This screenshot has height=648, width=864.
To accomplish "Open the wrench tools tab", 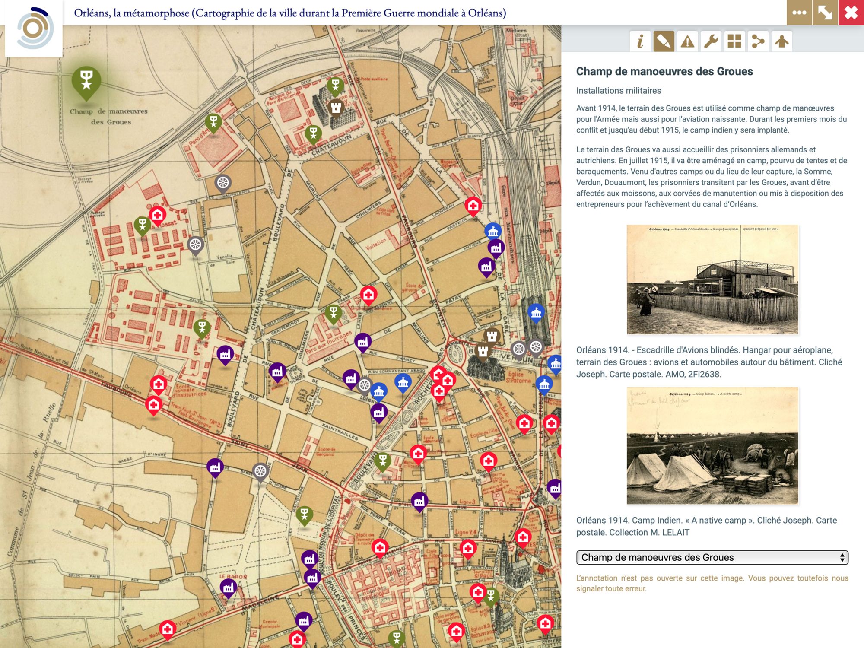I will click(711, 41).
